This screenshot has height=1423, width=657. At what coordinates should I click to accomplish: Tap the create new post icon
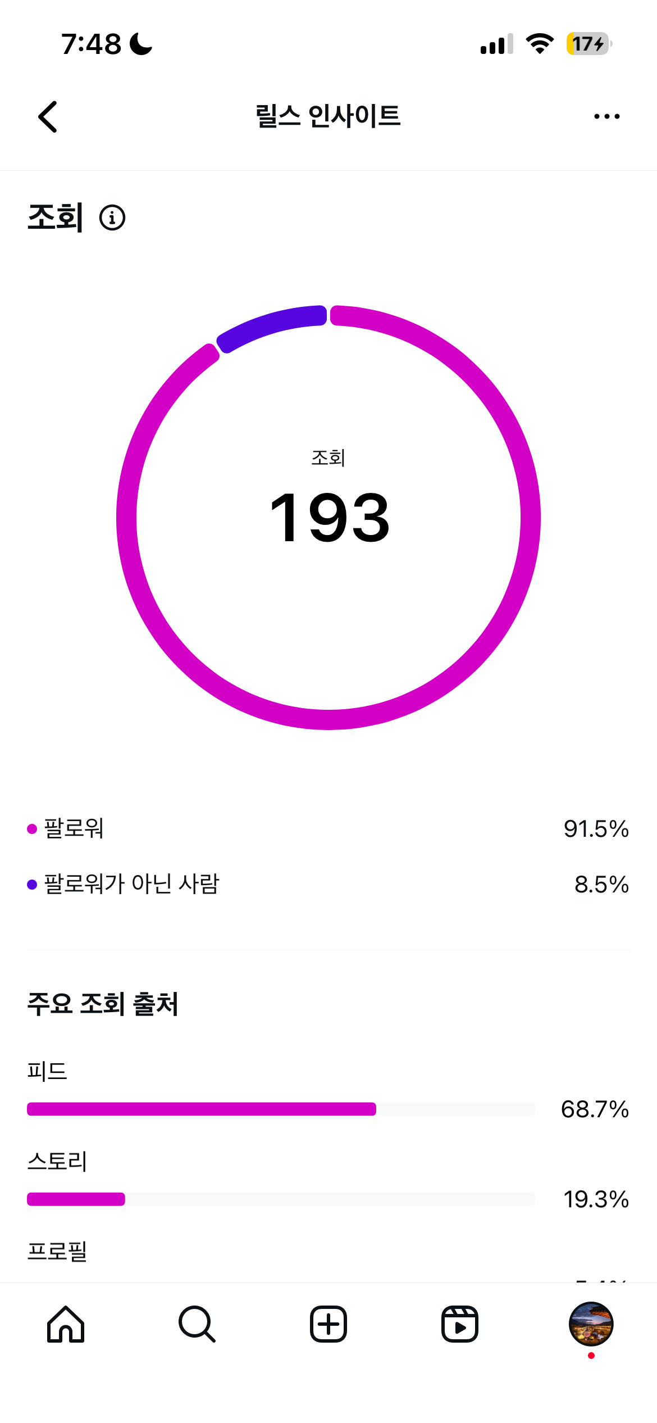[328, 1324]
